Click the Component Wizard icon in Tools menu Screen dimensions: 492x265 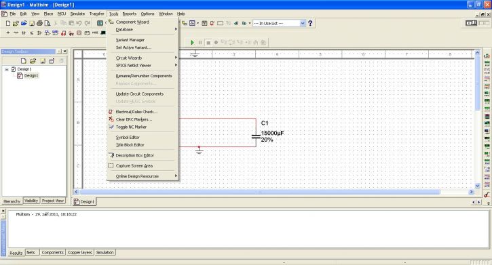[x=111, y=22]
